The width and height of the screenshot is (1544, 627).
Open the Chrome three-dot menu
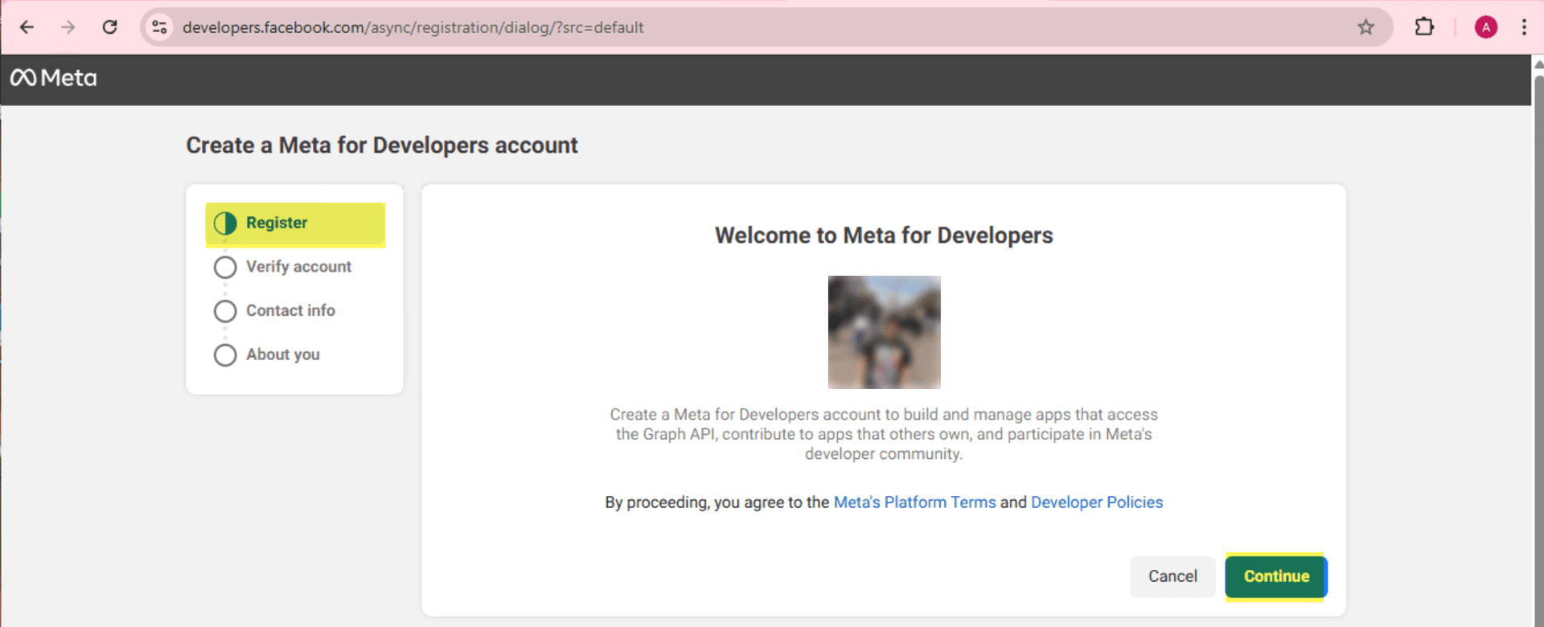coord(1524,27)
